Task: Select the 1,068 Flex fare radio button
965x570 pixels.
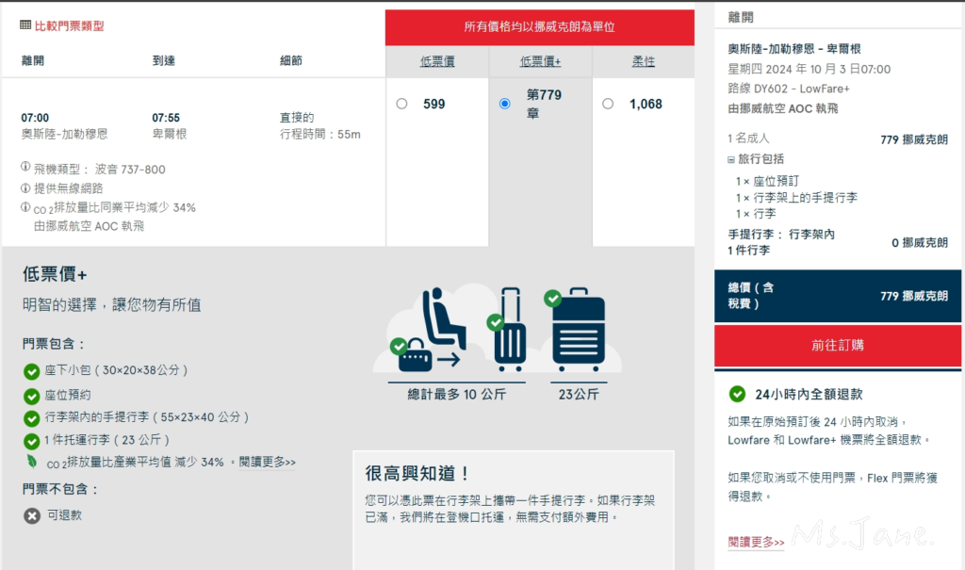Action: coord(608,104)
